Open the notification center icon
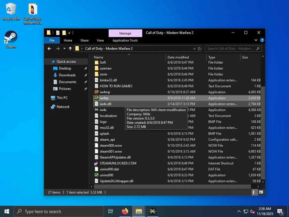289x217 pixels. click(280, 211)
